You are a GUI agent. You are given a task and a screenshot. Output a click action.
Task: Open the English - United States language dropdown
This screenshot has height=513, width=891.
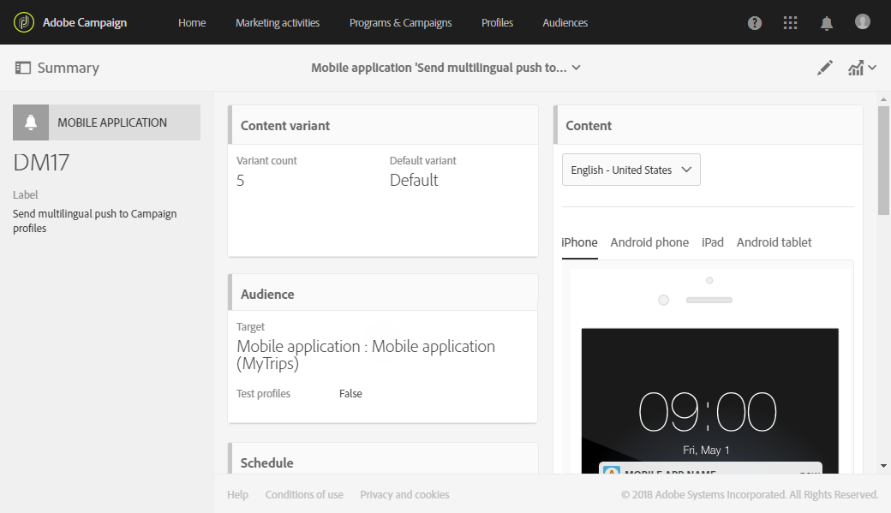[x=631, y=170]
